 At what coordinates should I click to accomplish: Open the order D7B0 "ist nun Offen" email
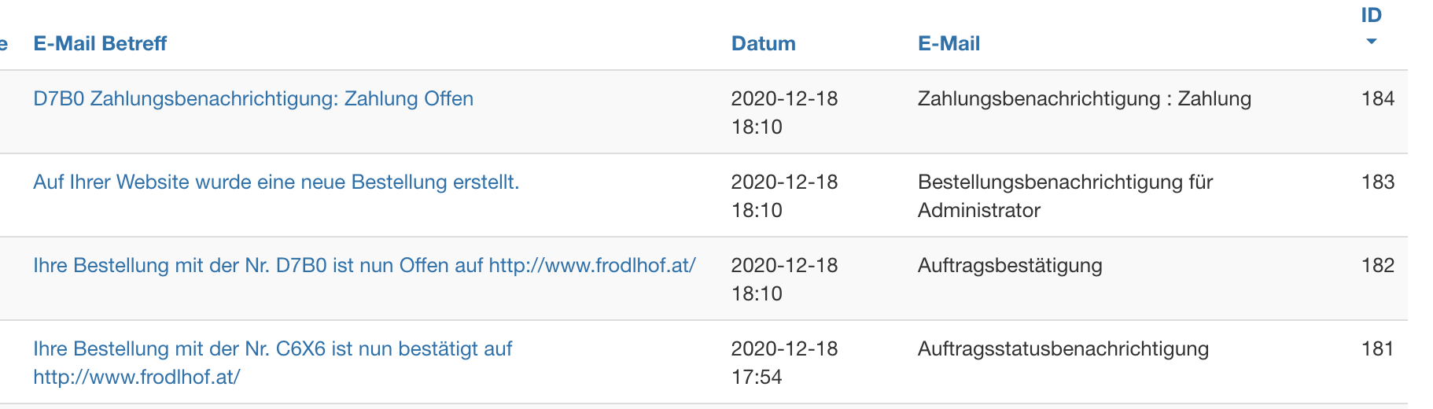click(364, 266)
